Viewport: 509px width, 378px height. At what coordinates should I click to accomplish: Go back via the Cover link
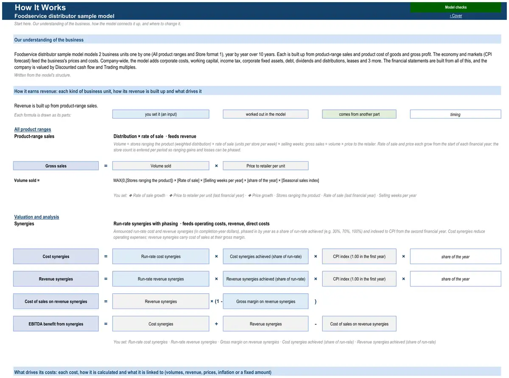click(456, 16)
